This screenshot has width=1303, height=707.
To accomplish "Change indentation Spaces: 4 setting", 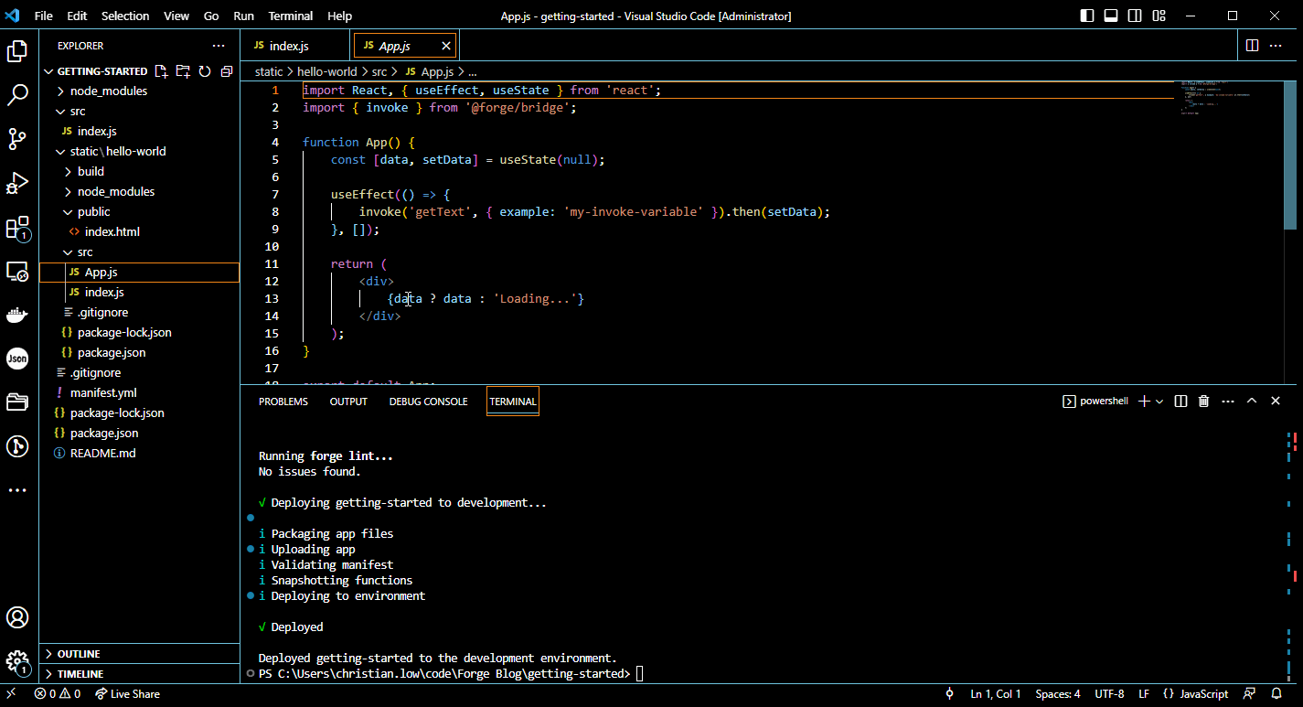I will (1058, 694).
